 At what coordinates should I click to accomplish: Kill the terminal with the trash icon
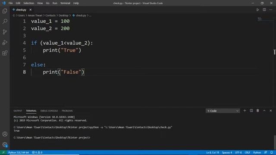[258, 111]
